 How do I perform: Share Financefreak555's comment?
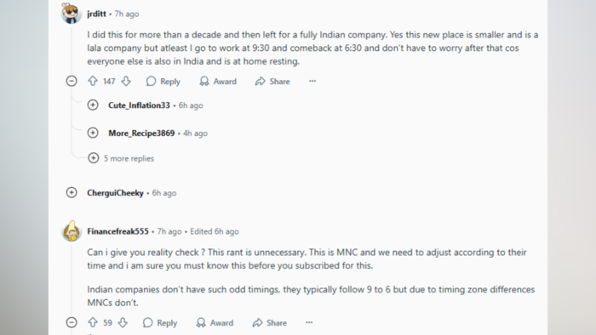(270, 323)
